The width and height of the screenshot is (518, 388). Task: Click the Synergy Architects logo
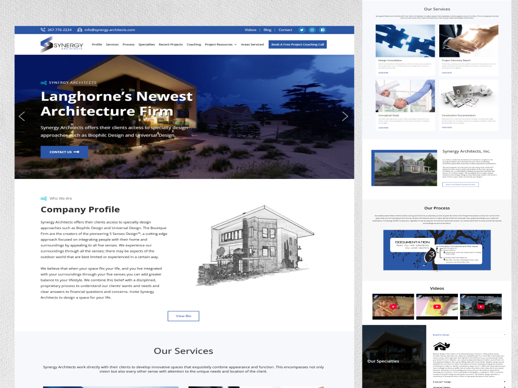tap(62, 44)
